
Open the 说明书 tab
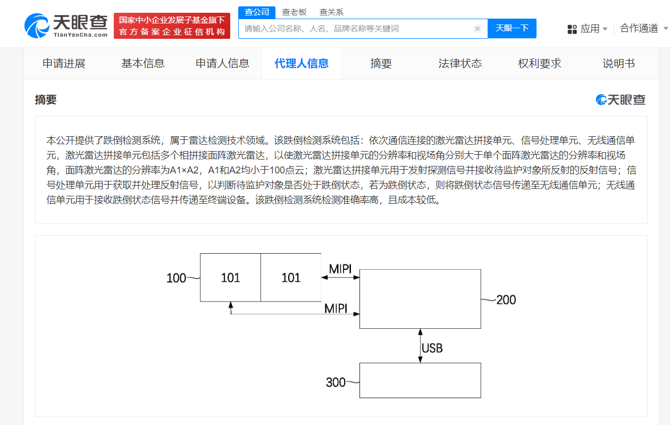pyautogui.click(x=618, y=63)
